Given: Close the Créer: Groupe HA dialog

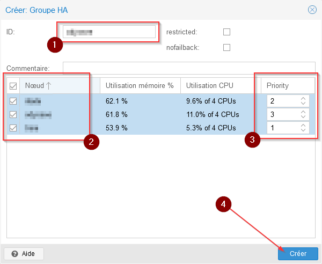Looking at the screenshot, I should pyautogui.click(x=312, y=10).
